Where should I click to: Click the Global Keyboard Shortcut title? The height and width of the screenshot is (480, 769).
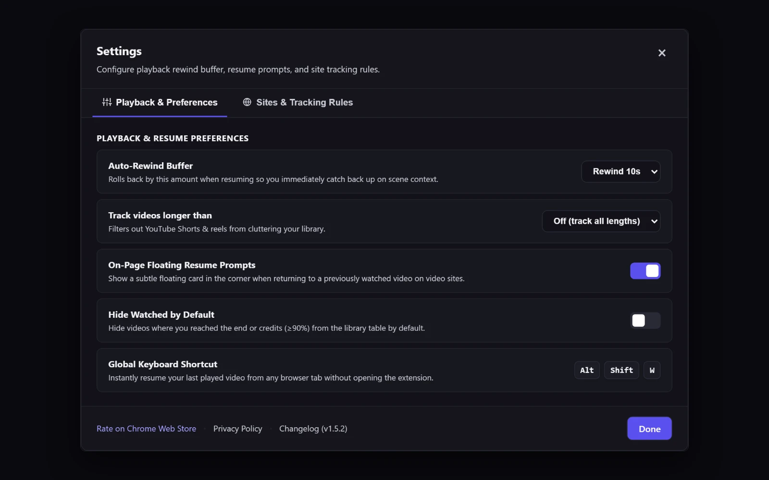(162, 364)
